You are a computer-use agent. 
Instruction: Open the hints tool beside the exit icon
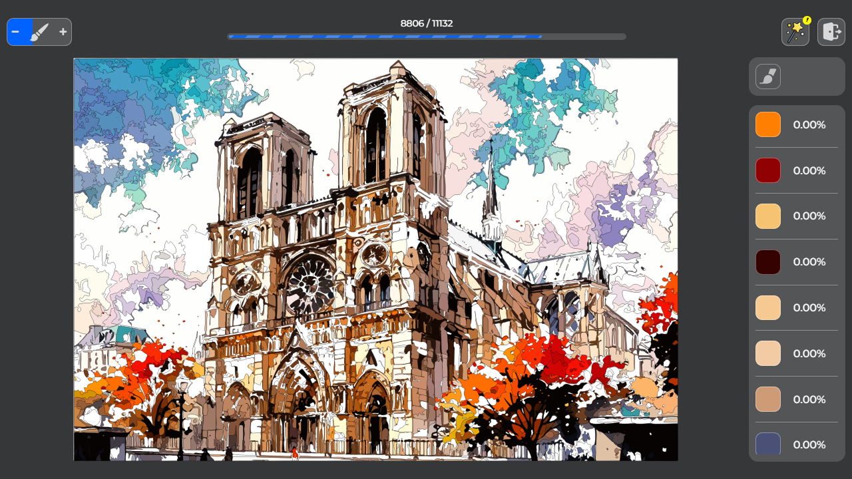(x=796, y=31)
